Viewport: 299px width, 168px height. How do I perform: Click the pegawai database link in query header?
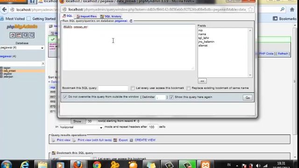point(121,21)
